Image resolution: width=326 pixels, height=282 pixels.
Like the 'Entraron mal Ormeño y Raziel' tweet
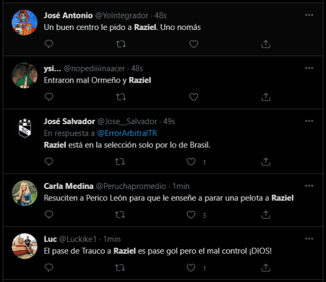click(x=193, y=97)
